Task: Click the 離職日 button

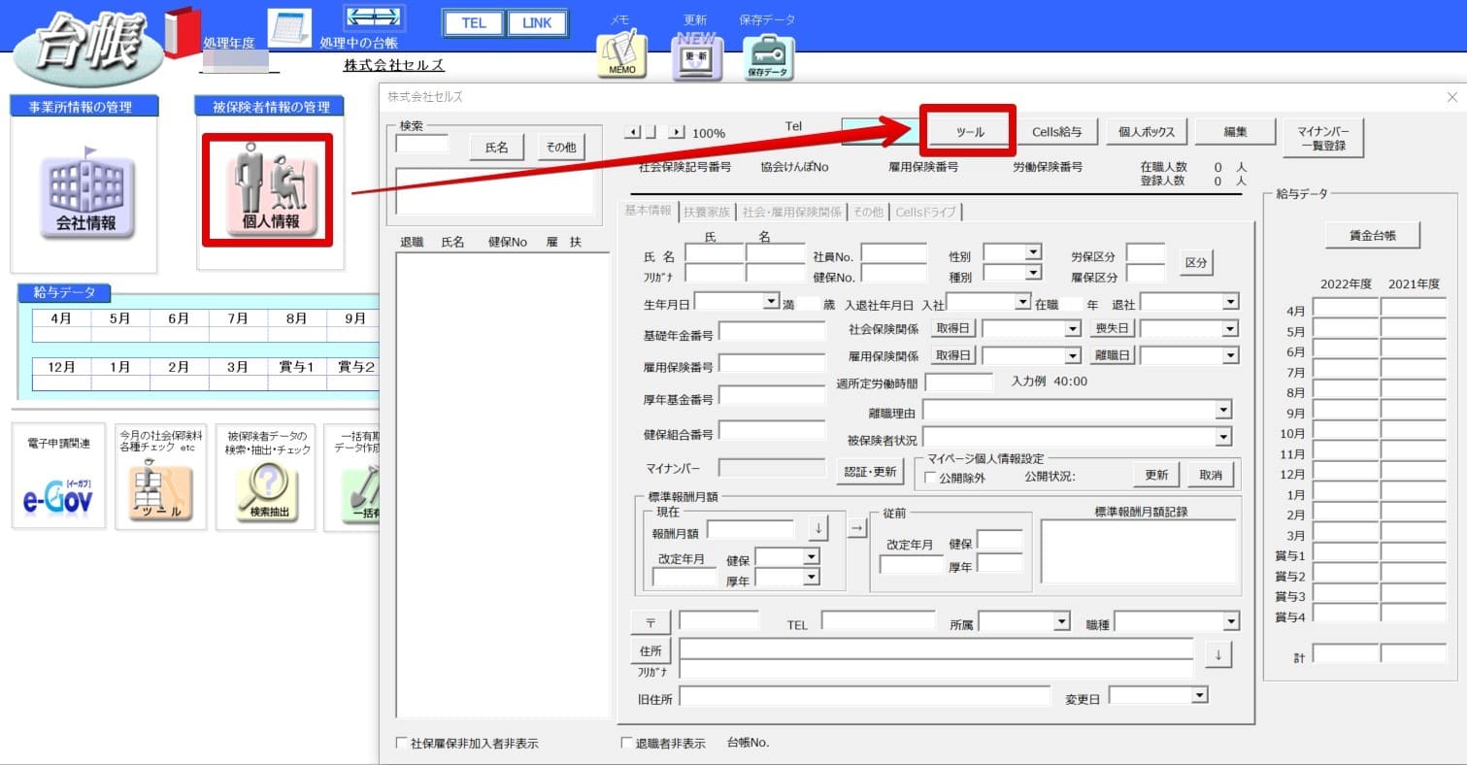Action: 1113,356
